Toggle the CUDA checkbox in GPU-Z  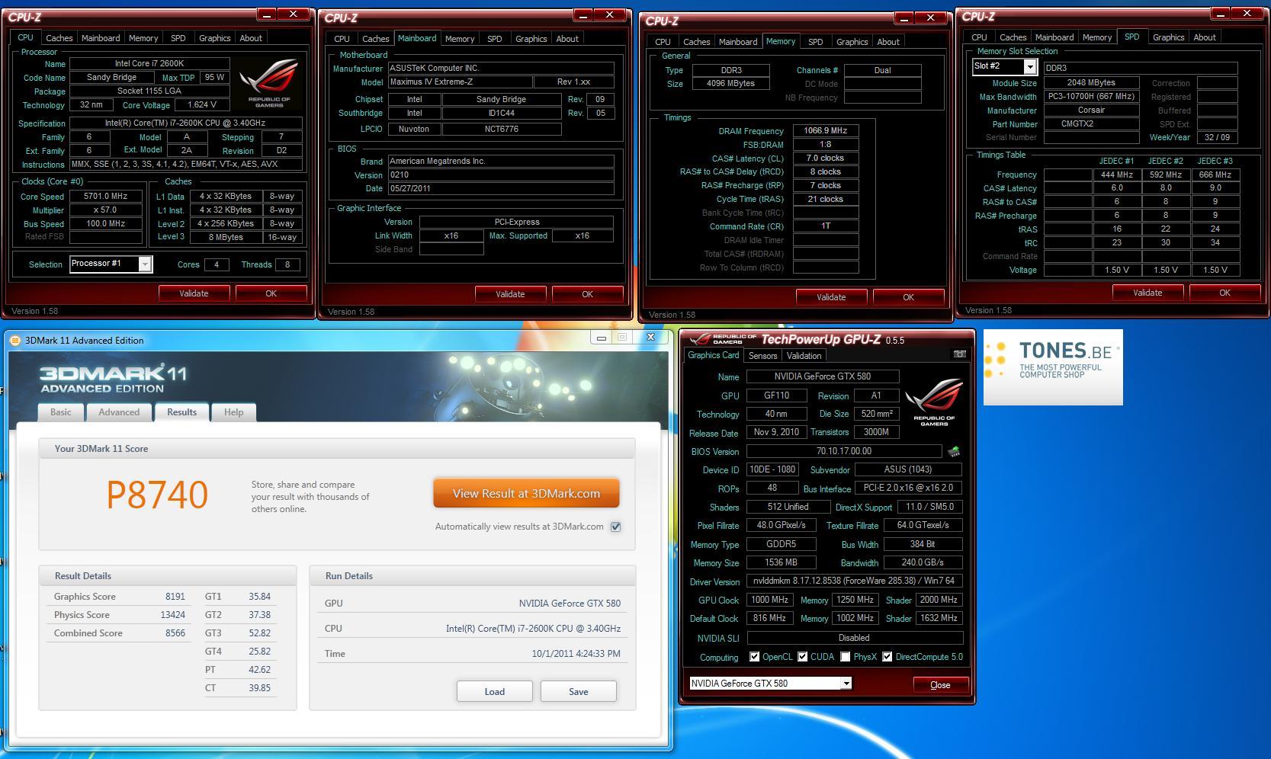pyautogui.click(x=802, y=657)
